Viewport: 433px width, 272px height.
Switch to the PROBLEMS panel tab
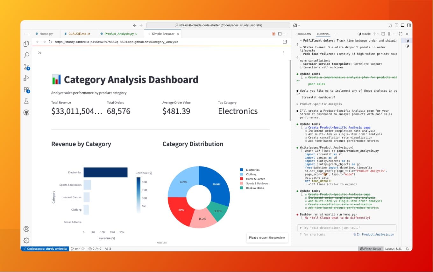[x=303, y=34]
